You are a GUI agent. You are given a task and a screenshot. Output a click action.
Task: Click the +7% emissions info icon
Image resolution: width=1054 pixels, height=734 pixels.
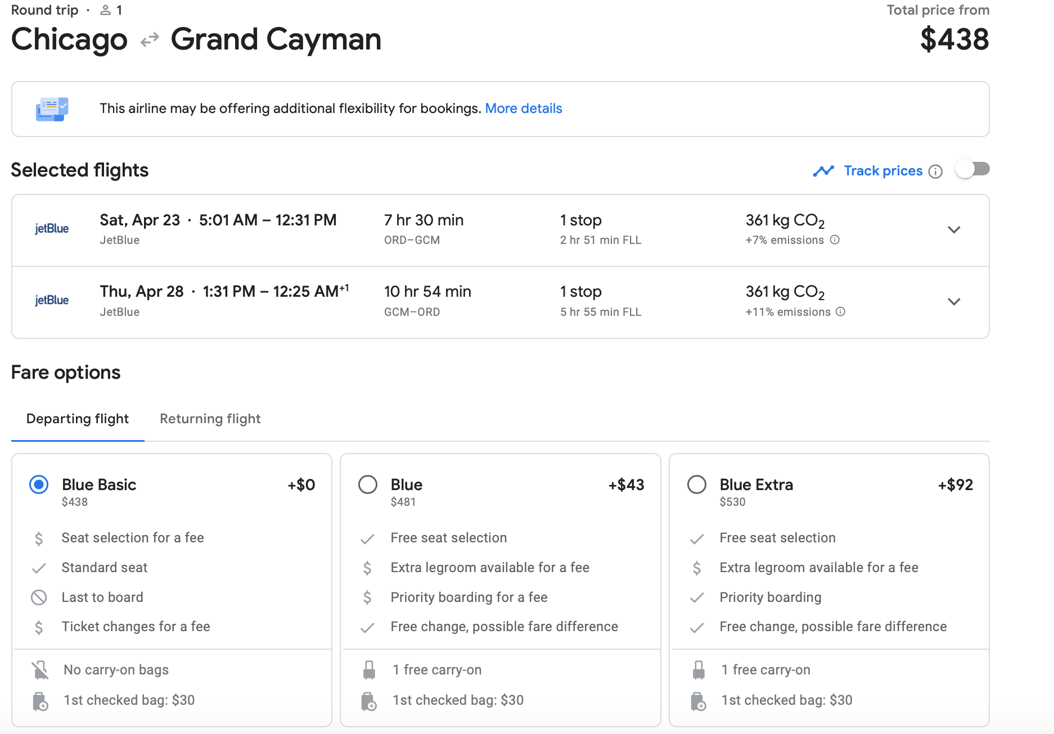(x=835, y=240)
